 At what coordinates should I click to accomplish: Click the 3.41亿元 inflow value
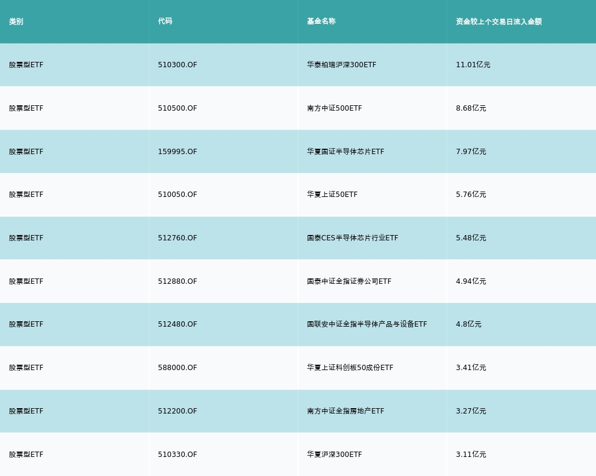click(x=471, y=368)
